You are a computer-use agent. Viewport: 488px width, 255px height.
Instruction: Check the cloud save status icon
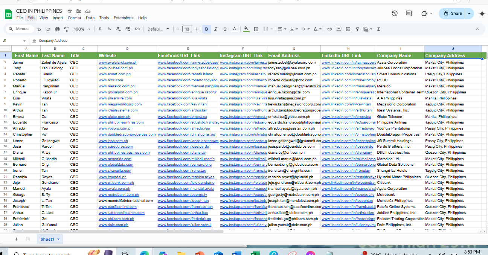pyautogui.click(x=88, y=11)
